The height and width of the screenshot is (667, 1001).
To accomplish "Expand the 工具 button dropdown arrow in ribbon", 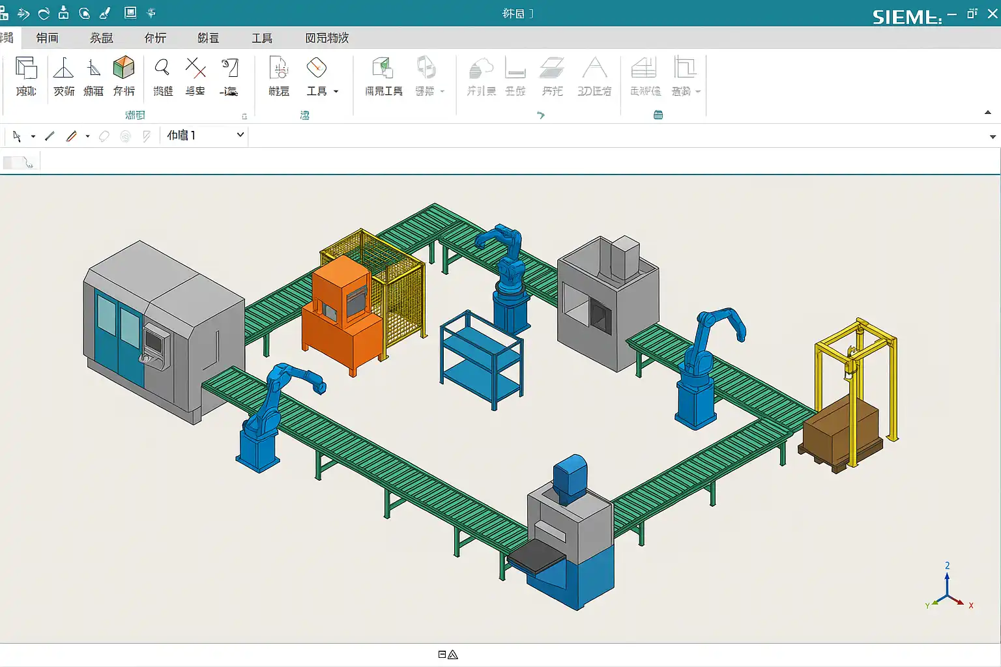I will pyautogui.click(x=336, y=92).
